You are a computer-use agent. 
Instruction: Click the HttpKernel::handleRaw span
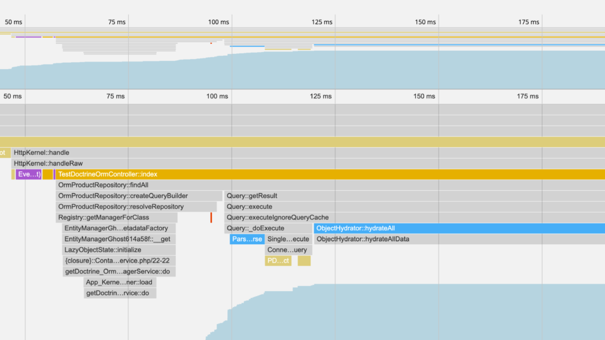click(x=48, y=164)
